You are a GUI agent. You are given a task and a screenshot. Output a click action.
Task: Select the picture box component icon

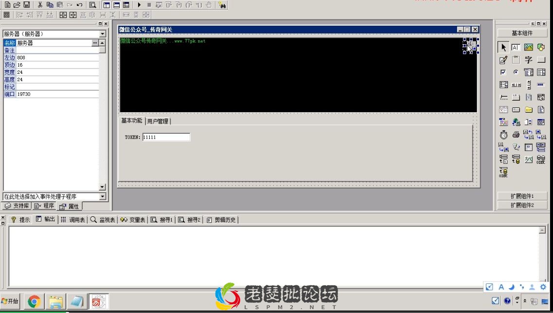tap(528, 47)
